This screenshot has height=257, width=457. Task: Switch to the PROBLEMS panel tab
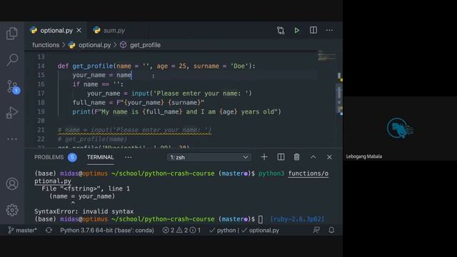(49, 157)
